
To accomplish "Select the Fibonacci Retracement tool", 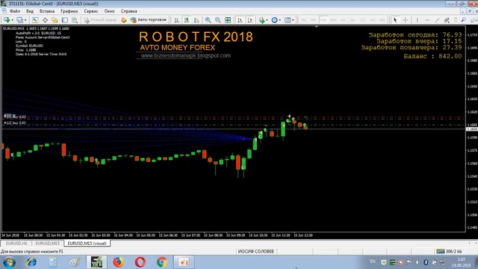I will pos(456,20).
